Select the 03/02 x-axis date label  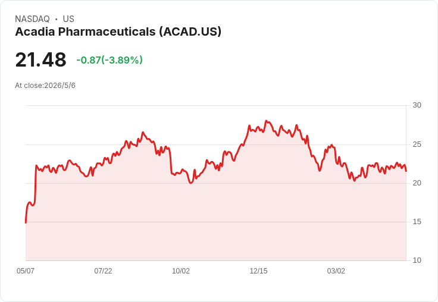coord(336,270)
